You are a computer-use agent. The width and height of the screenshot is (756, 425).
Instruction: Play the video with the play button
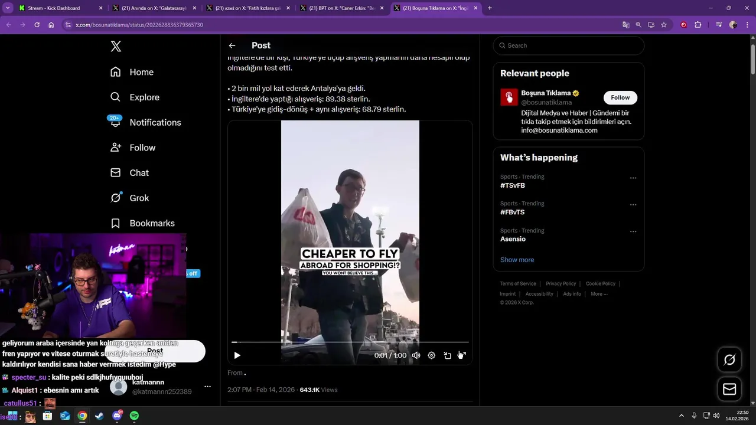point(237,355)
